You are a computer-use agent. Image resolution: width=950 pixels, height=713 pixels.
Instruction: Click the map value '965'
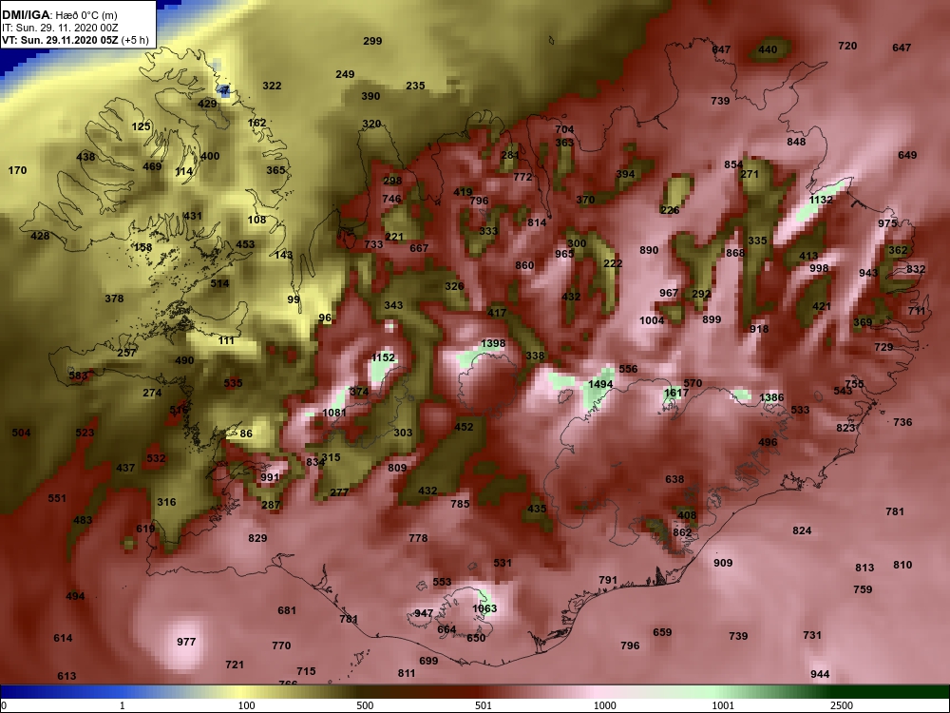(564, 254)
